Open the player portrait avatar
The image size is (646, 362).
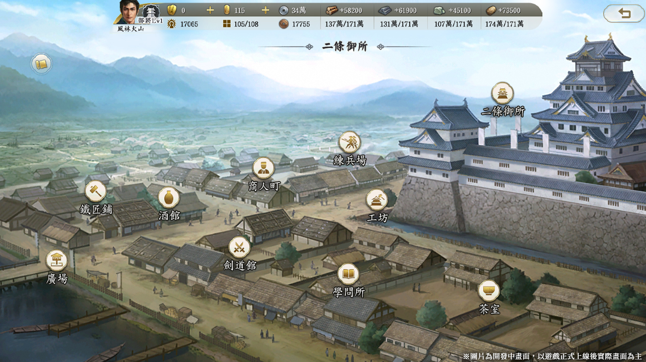pyautogui.click(x=129, y=12)
